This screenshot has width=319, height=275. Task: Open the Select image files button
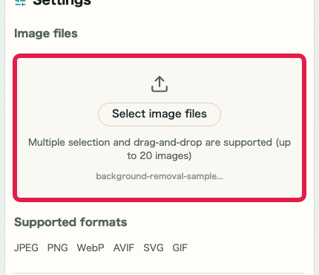[159, 114]
